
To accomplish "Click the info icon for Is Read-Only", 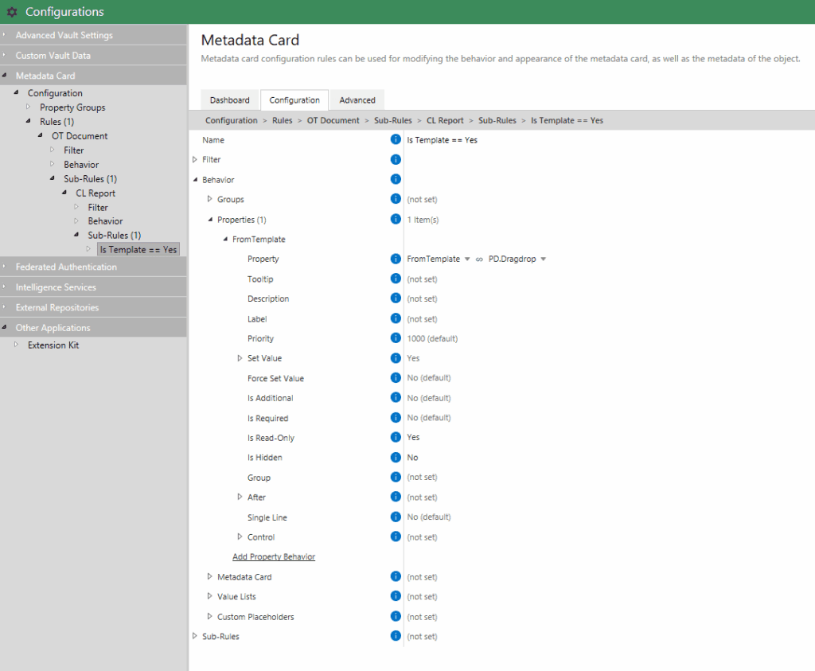I will click(x=396, y=437).
